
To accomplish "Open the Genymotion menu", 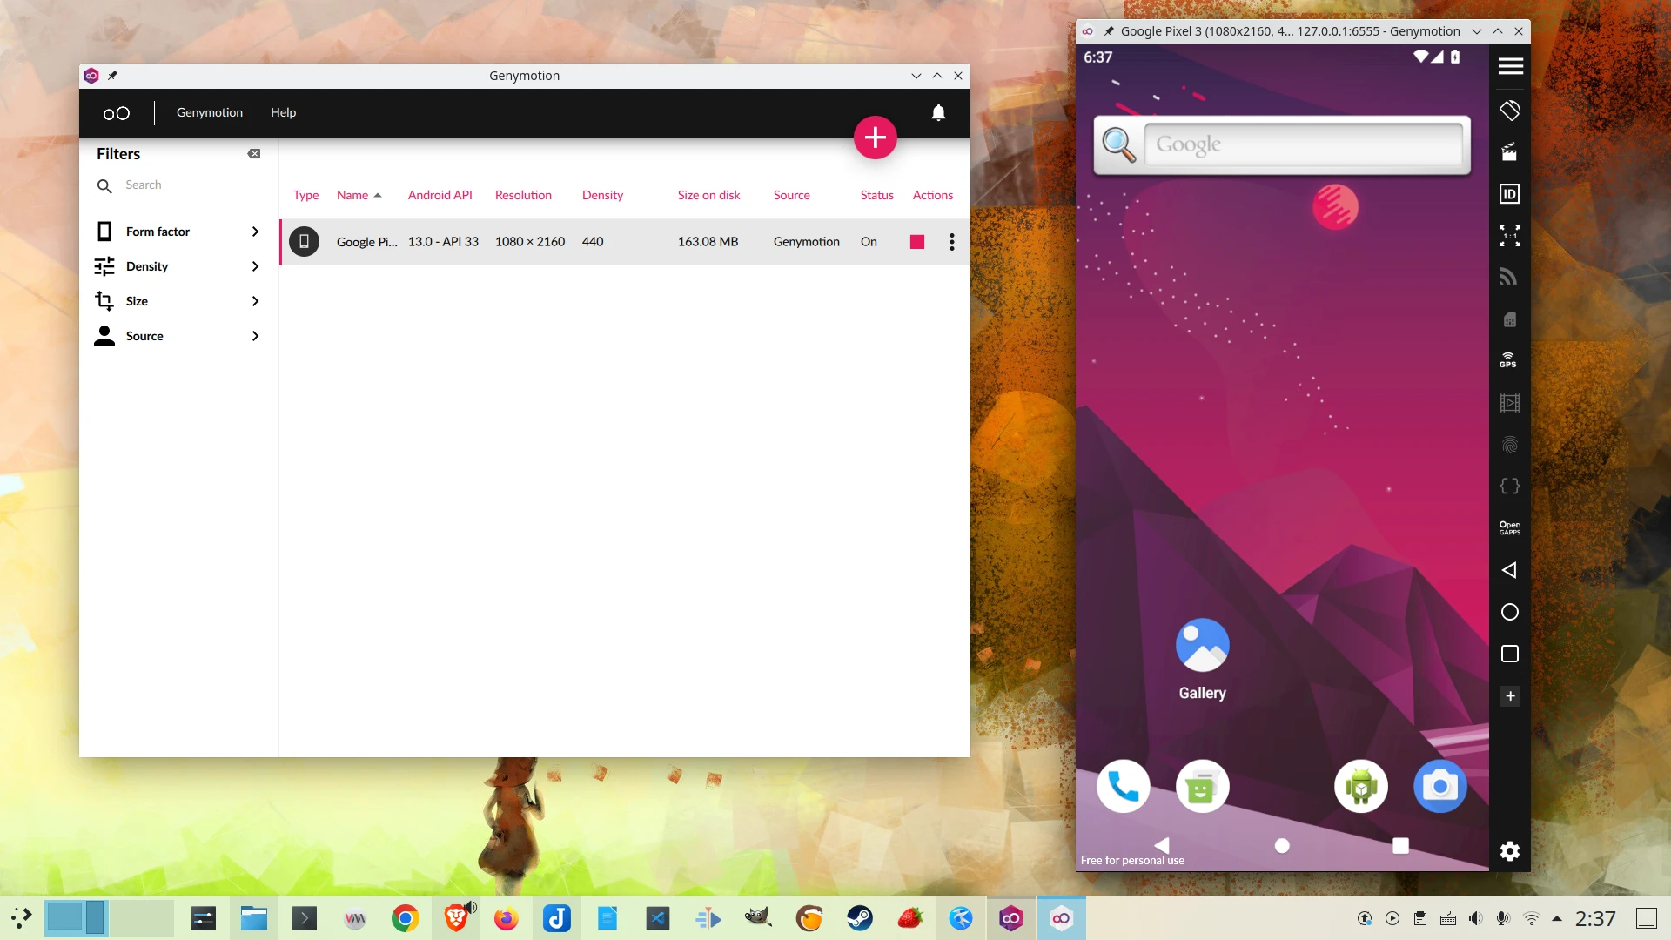I will coord(209,112).
